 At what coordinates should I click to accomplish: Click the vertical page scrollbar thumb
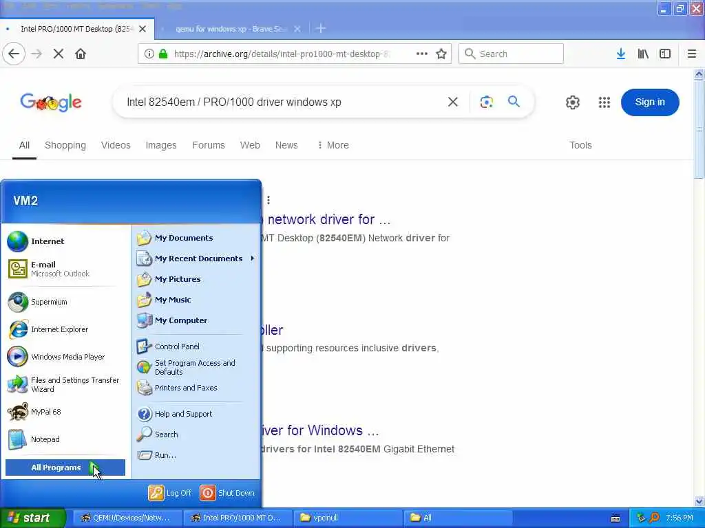pyautogui.click(x=699, y=129)
